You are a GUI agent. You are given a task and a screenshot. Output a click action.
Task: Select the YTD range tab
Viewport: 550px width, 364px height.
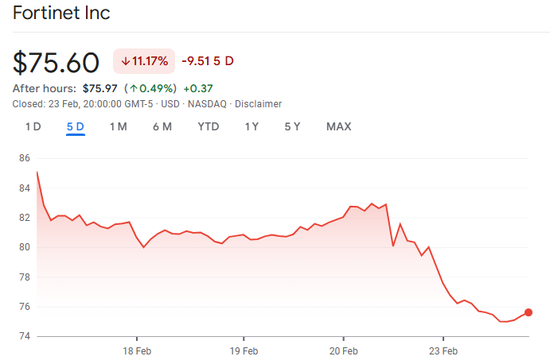[x=209, y=126]
